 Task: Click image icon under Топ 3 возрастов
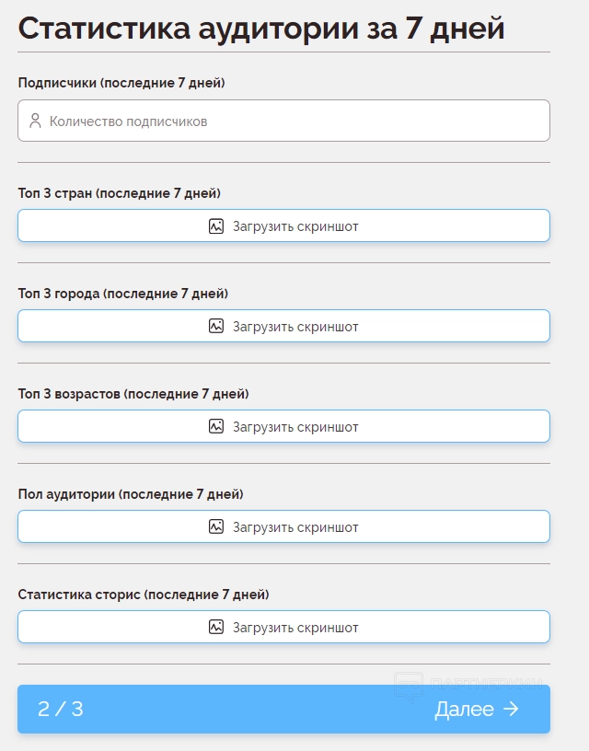tap(216, 427)
